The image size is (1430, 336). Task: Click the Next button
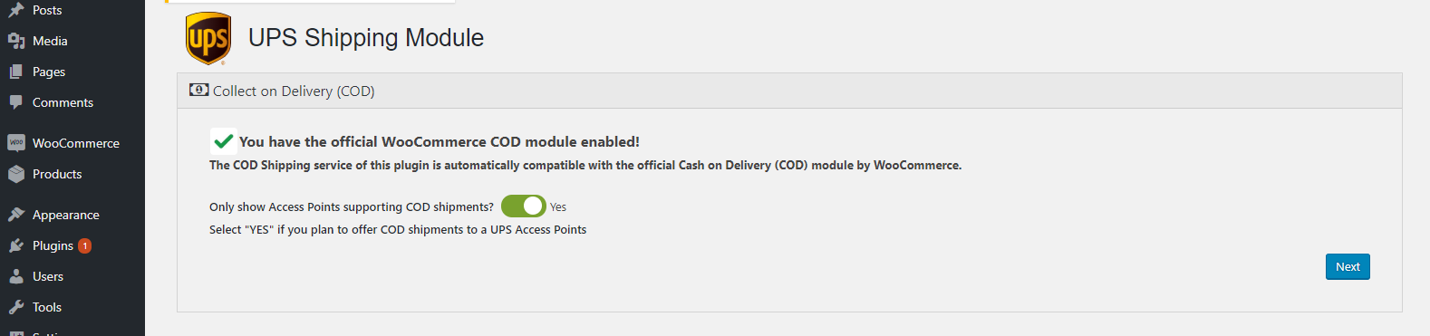(1348, 266)
